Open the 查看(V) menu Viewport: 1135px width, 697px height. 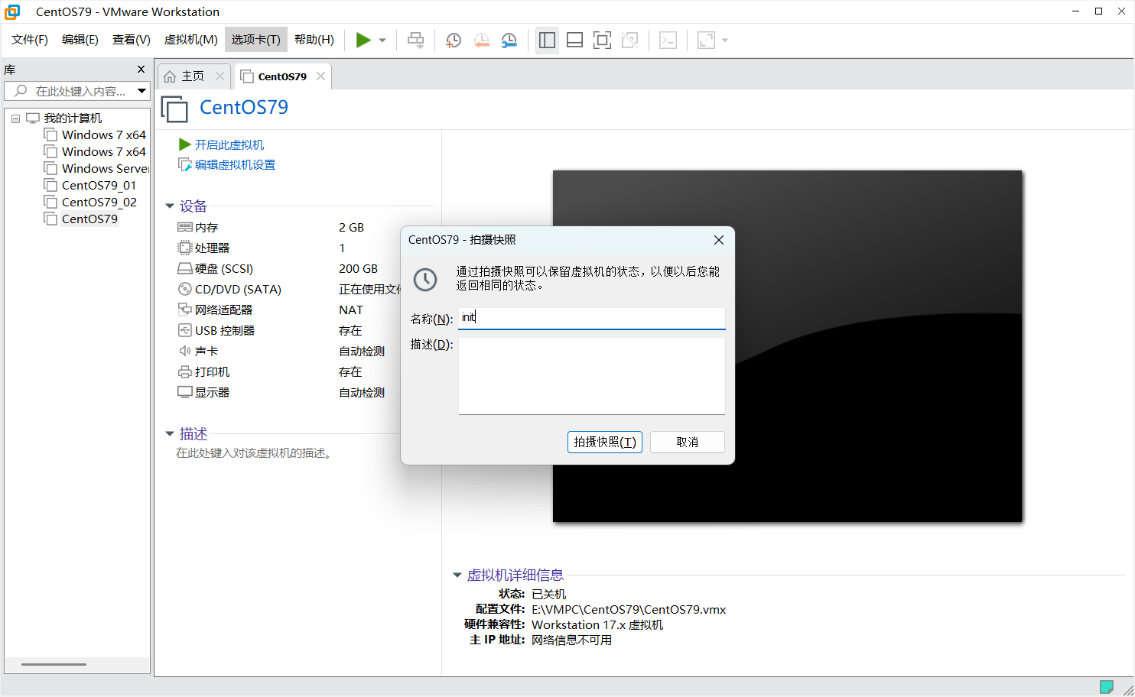click(132, 40)
